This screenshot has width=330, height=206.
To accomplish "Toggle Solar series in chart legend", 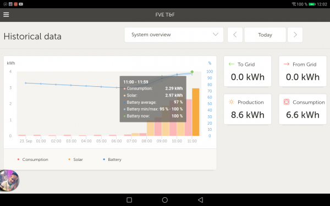I will pyautogui.click(x=75, y=159).
